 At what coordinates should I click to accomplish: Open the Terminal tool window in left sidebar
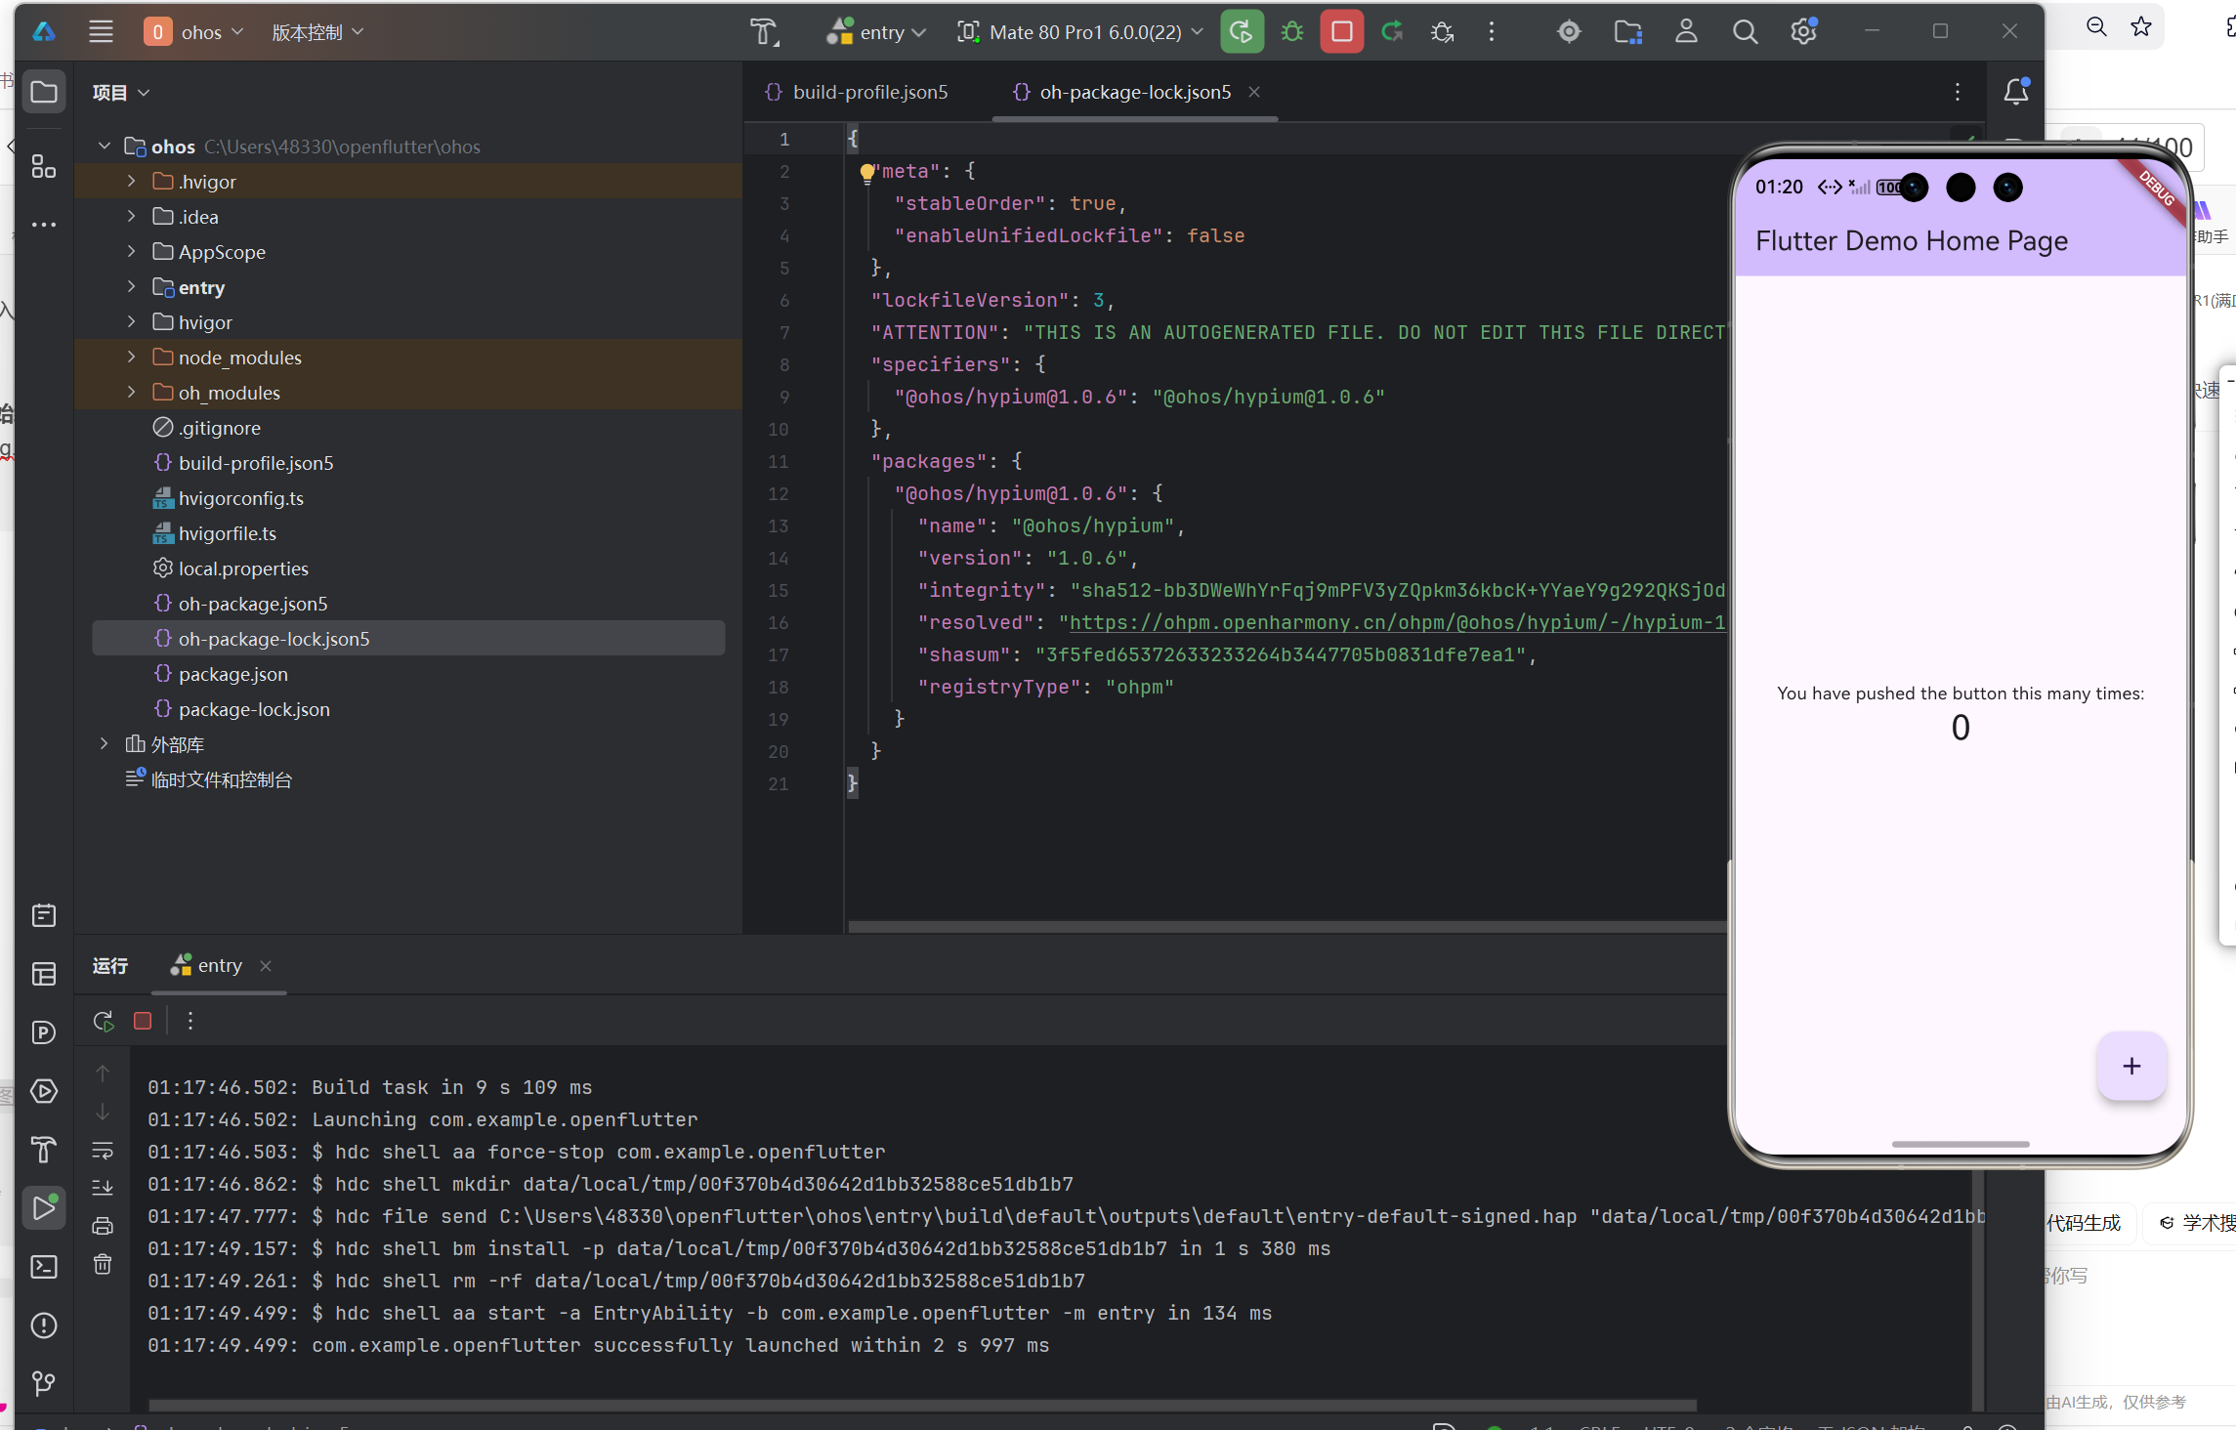44,1267
